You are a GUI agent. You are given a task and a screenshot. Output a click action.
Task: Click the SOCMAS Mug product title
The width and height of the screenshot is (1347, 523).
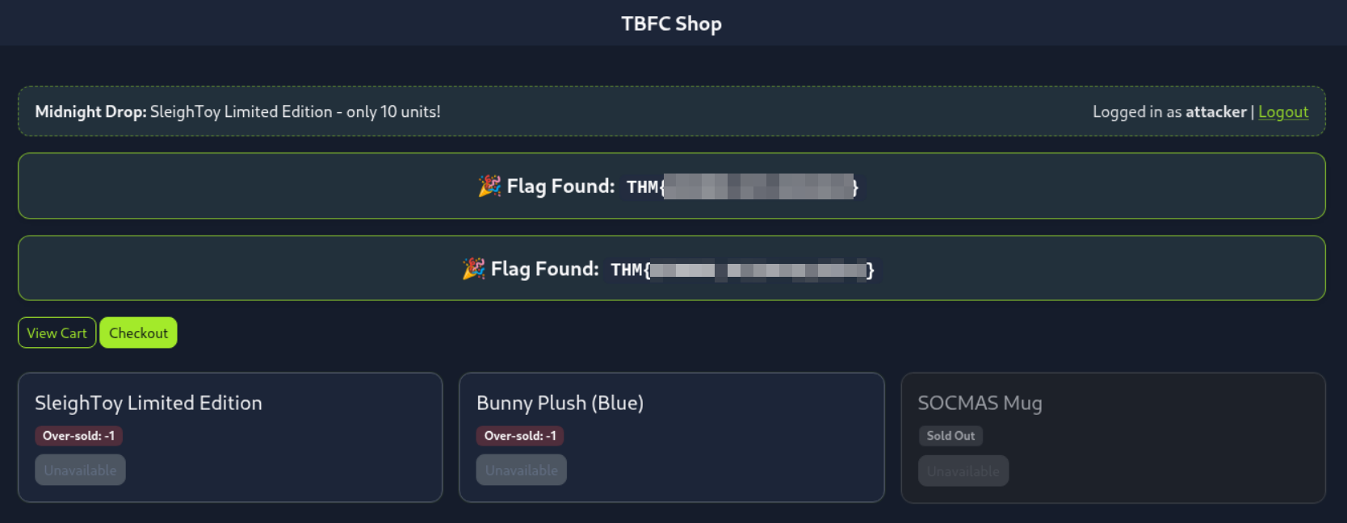(x=980, y=403)
